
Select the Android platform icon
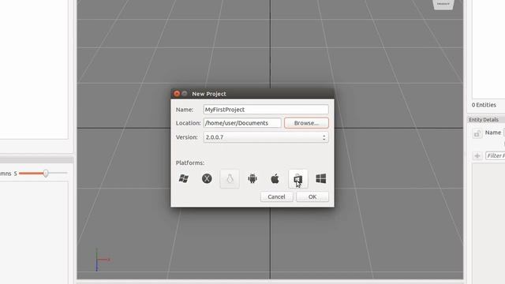(252, 178)
